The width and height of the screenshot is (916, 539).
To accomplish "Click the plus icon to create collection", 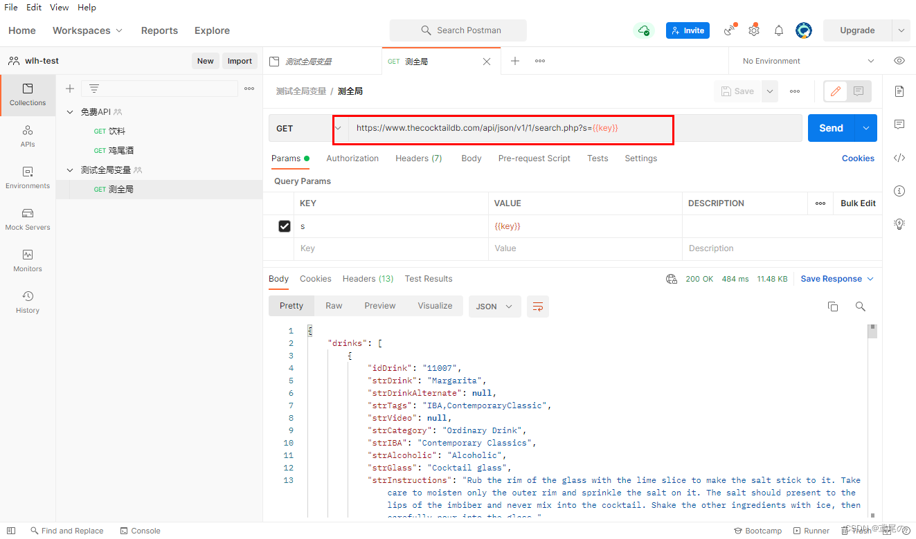I will pos(70,89).
